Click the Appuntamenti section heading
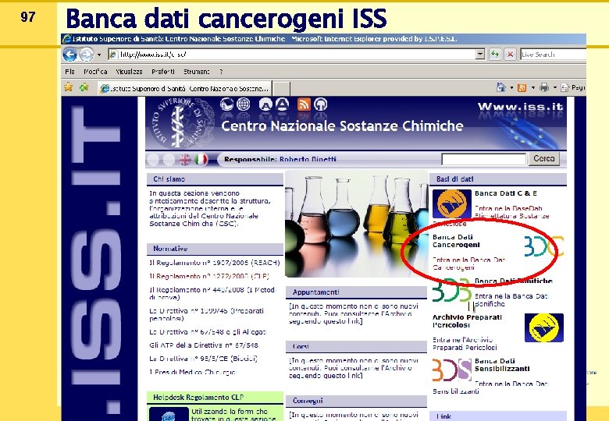This screenshot has height=421, width=609. coord(315,292)
